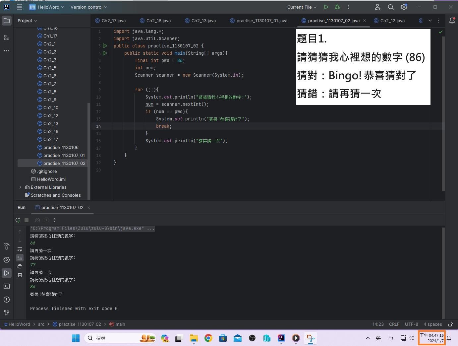This screenshot has height=346, width=458.
Task: Open the Git tool window icon
Action: (7, 313)
